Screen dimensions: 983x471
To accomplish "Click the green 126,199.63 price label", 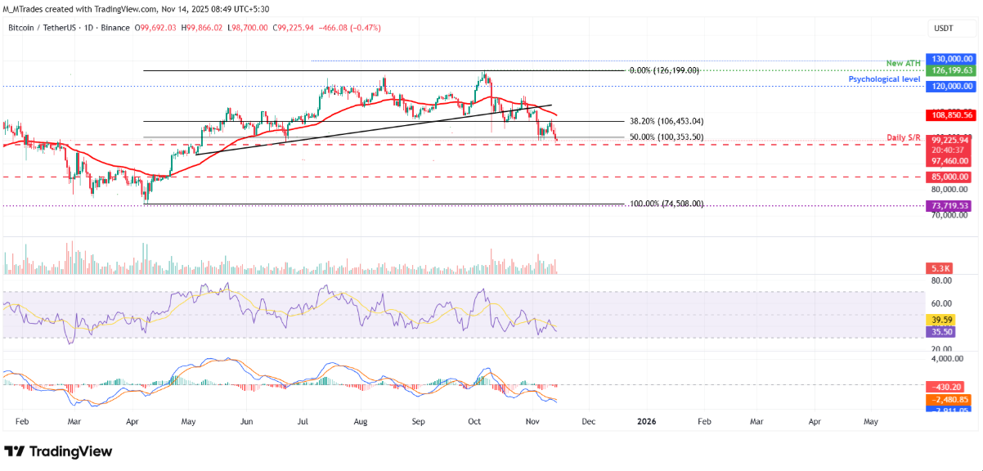I will pyautogui.click(x=949, y=71).
